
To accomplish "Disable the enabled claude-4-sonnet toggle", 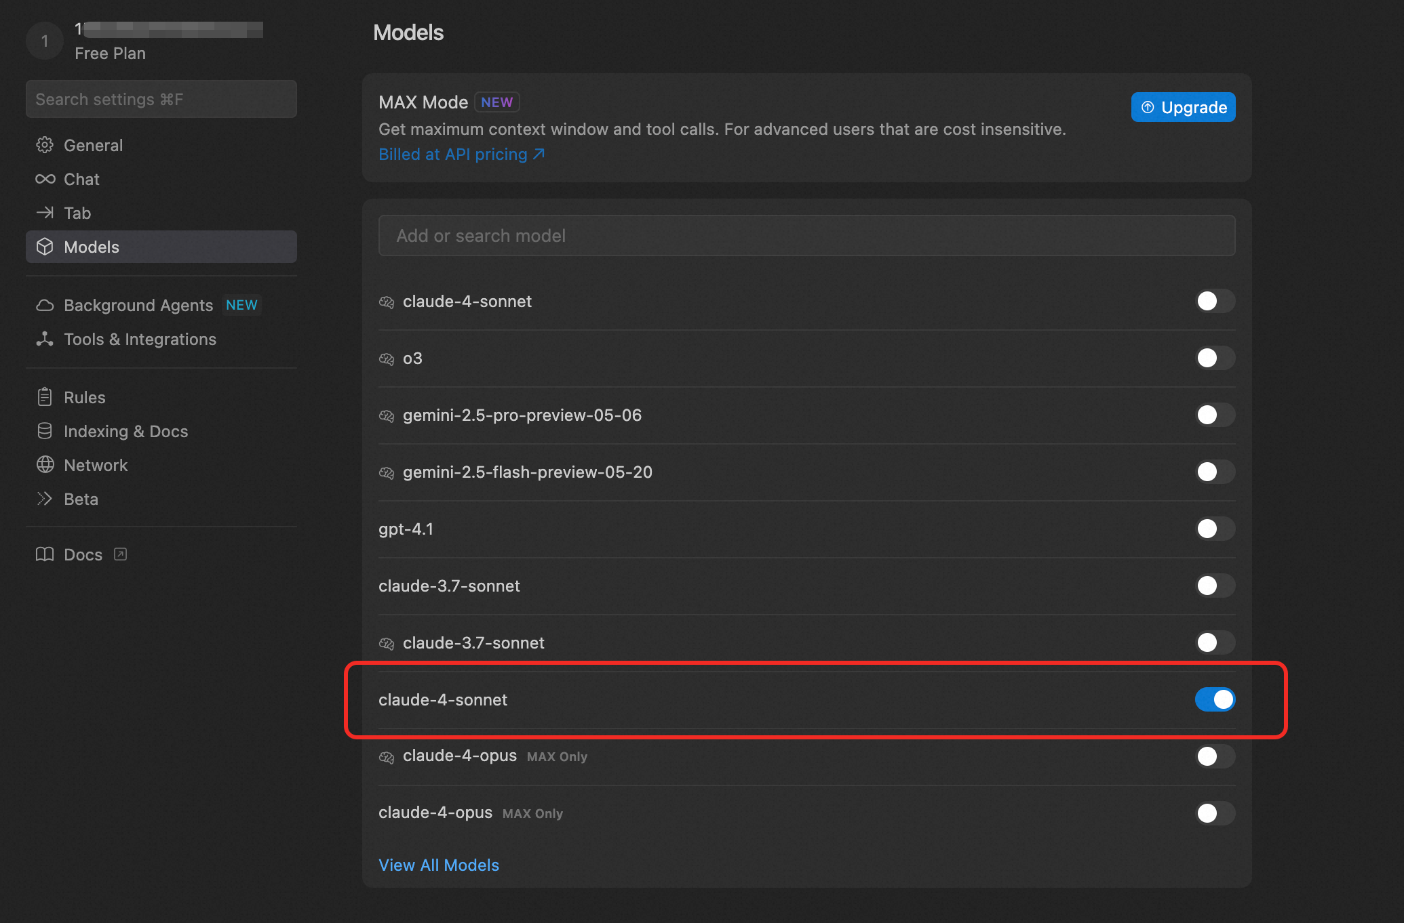I will pyautogui.click(x=1214, y=699).
